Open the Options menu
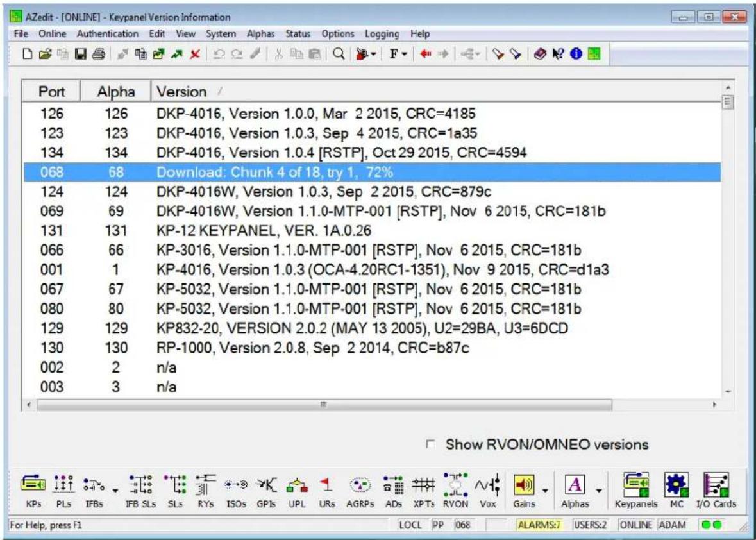 337,34
